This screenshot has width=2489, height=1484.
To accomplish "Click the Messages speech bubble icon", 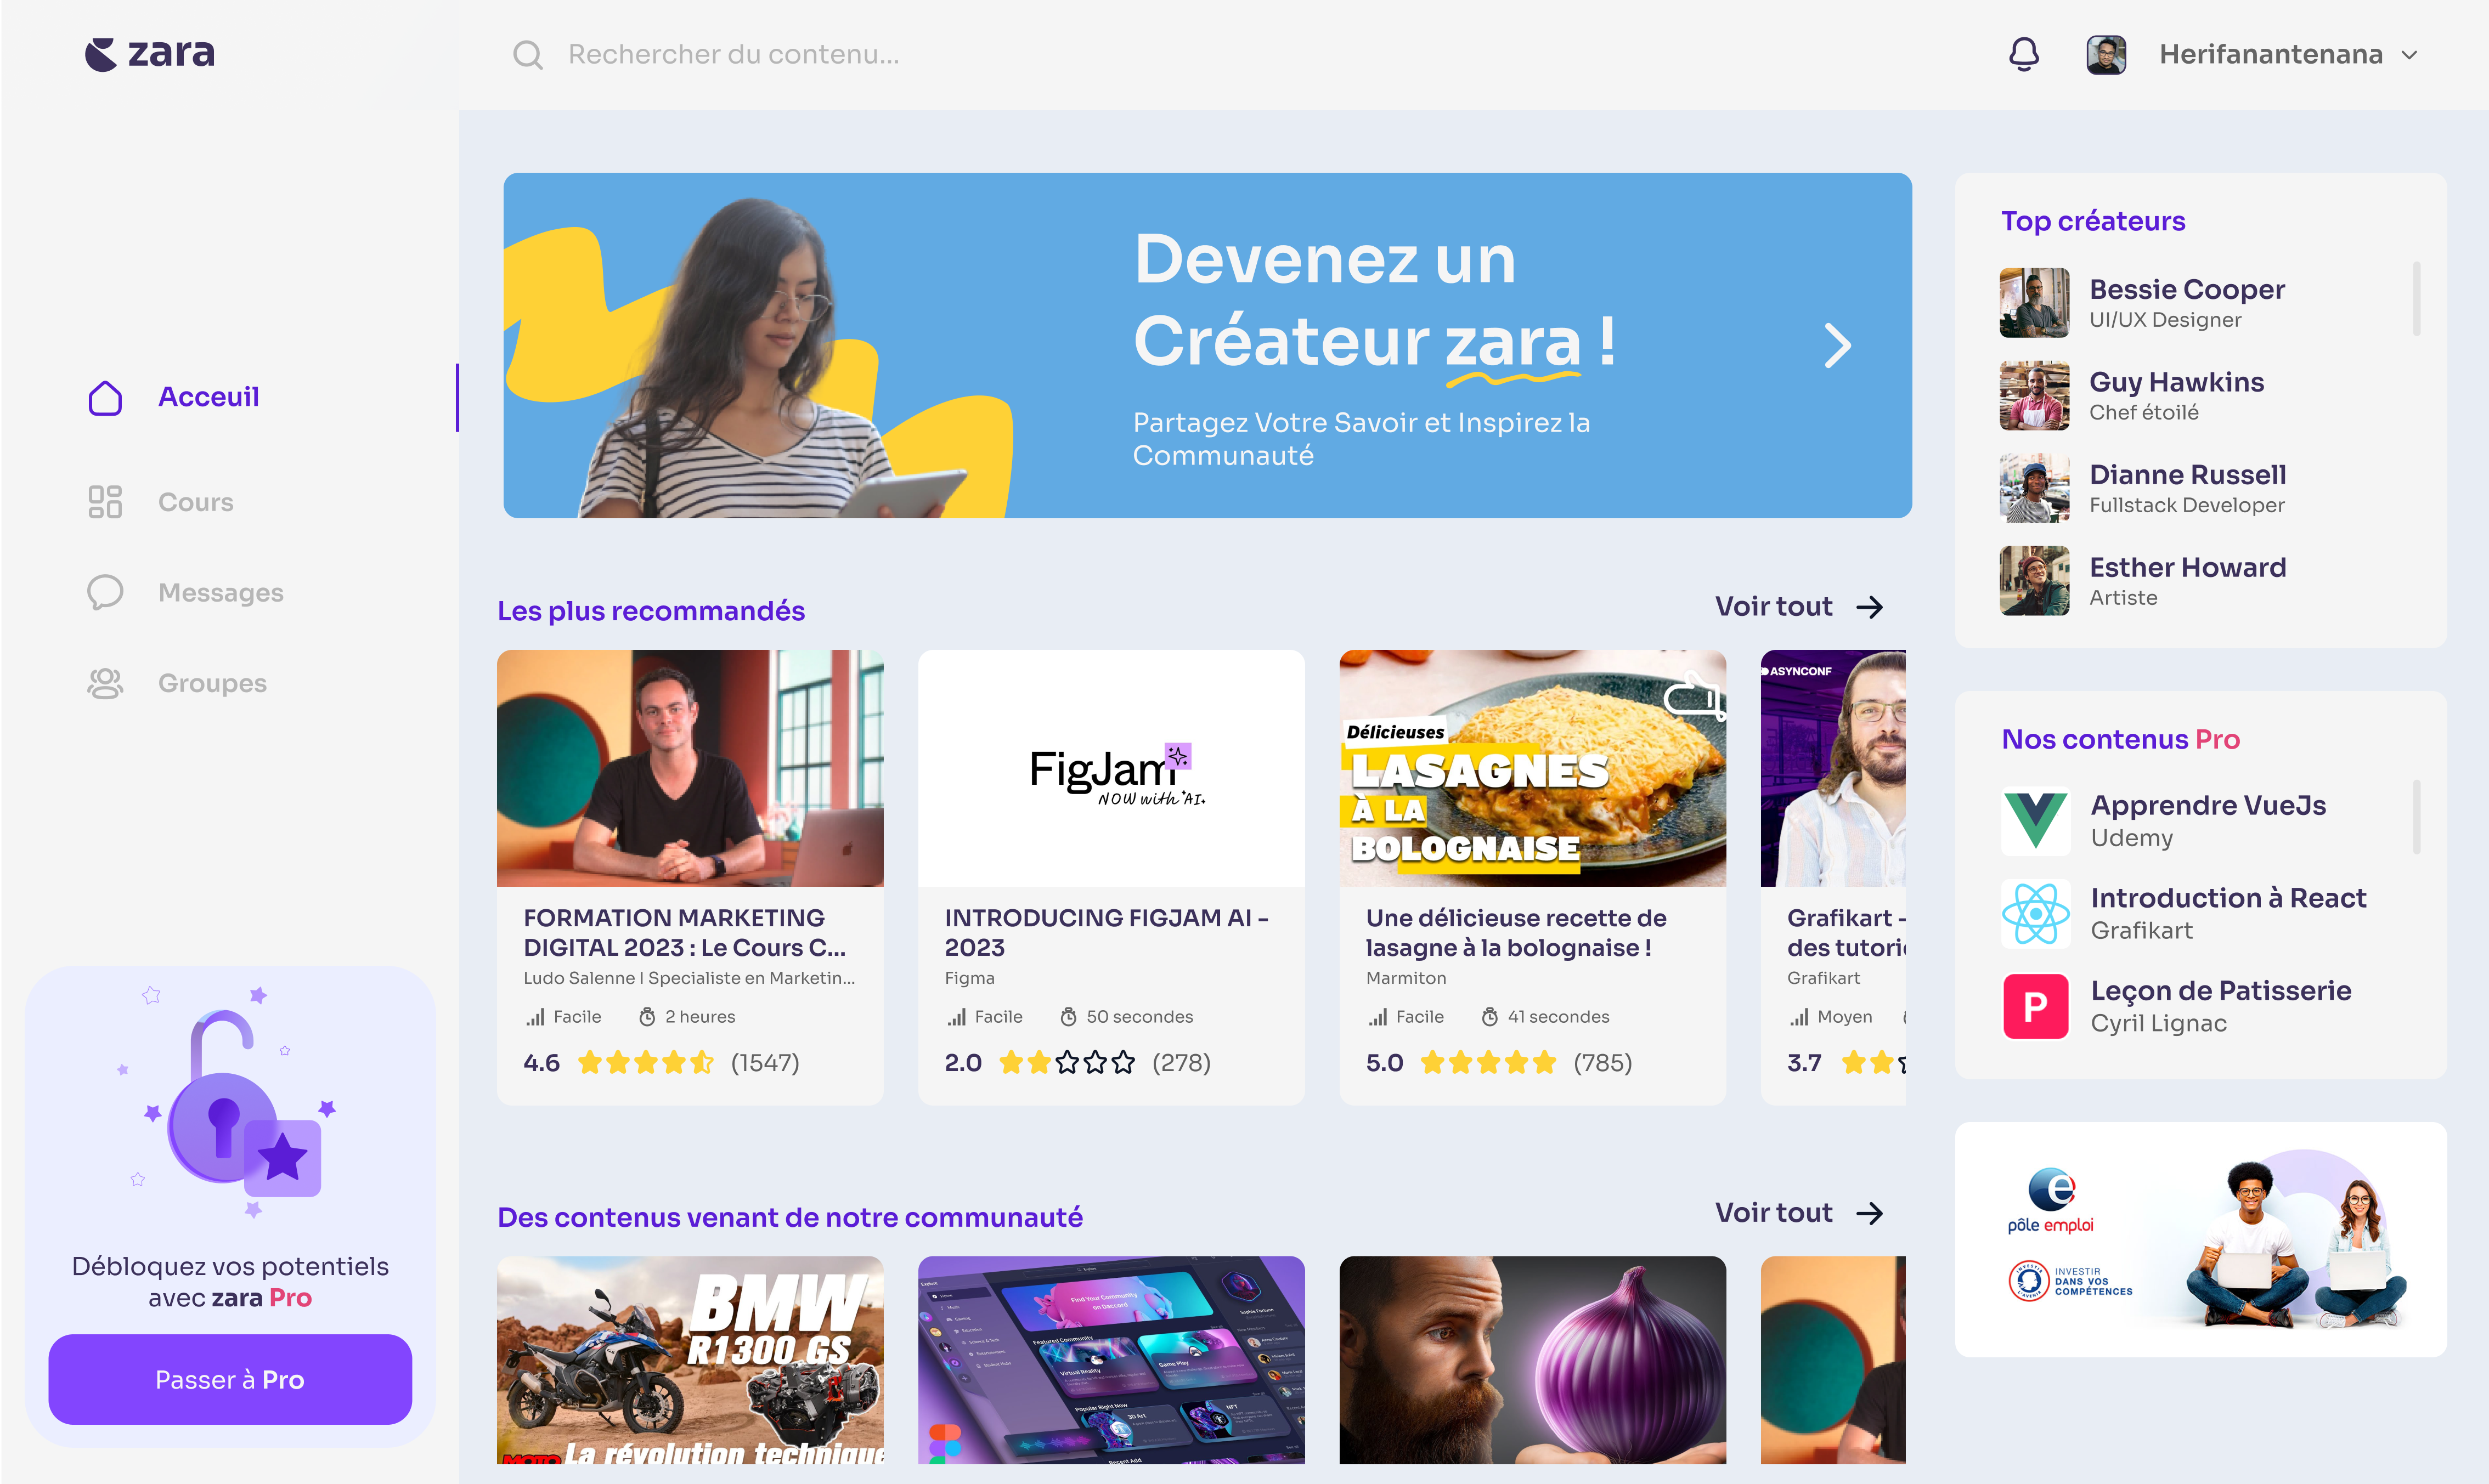I will click(x=105, y=592).
